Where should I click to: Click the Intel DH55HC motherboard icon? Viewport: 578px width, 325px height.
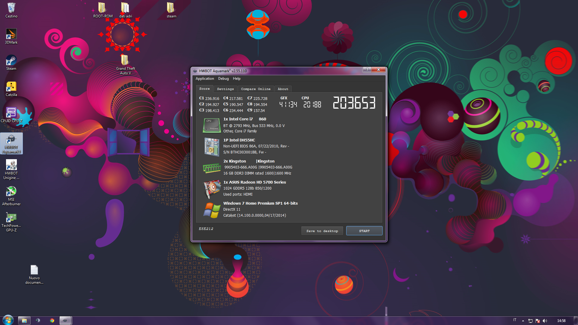[212, 147]
